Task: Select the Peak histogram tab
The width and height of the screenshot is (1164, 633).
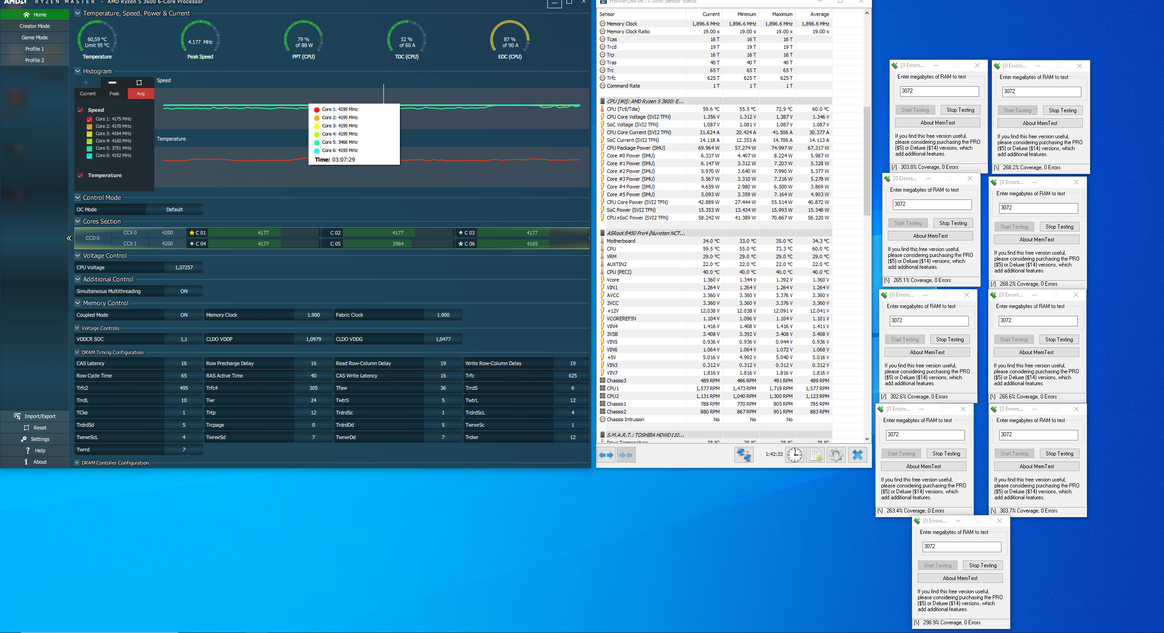Action: click(x=114, y=94)
